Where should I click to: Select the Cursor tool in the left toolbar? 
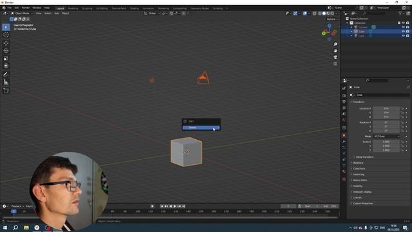pos(6,35)
